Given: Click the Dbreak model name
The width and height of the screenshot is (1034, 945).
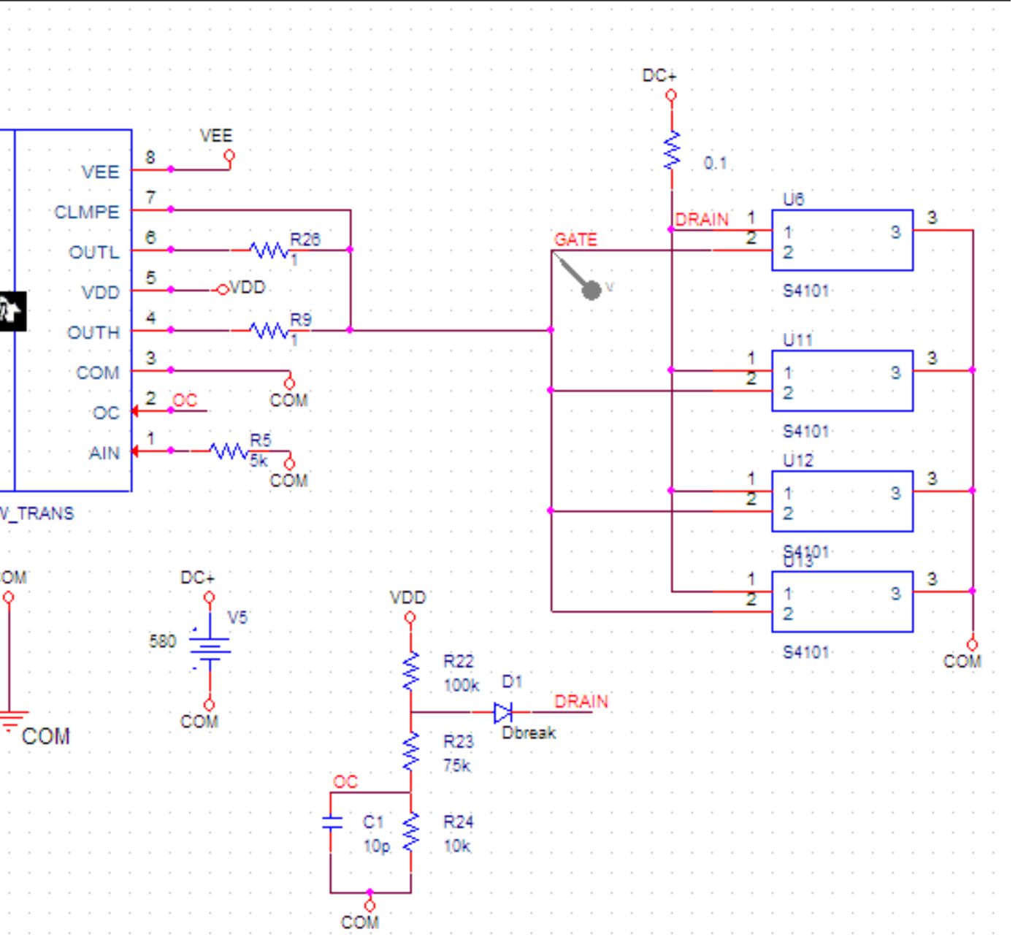Looking at the screenshot, I should (x=529, y=732).
